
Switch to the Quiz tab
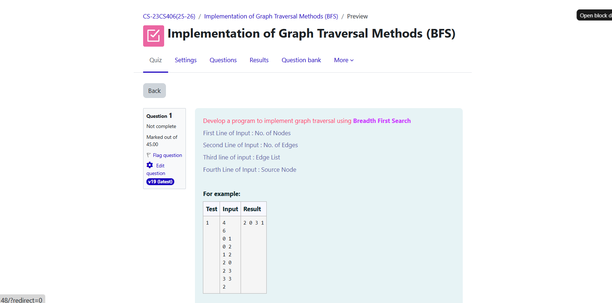pos(155,60)
